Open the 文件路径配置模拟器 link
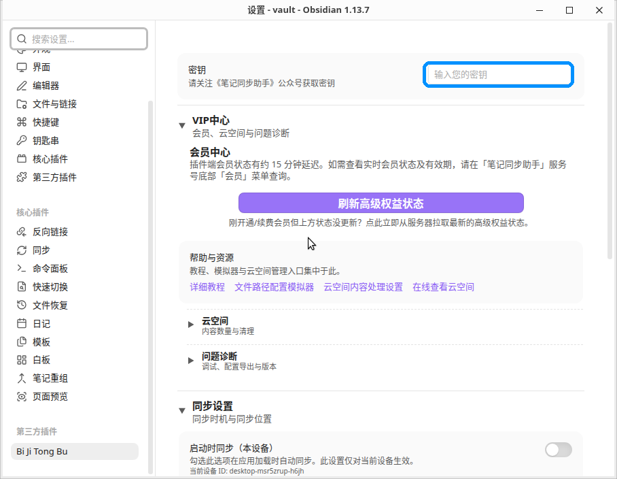This screenshot has height=479, width=617. 275,287
